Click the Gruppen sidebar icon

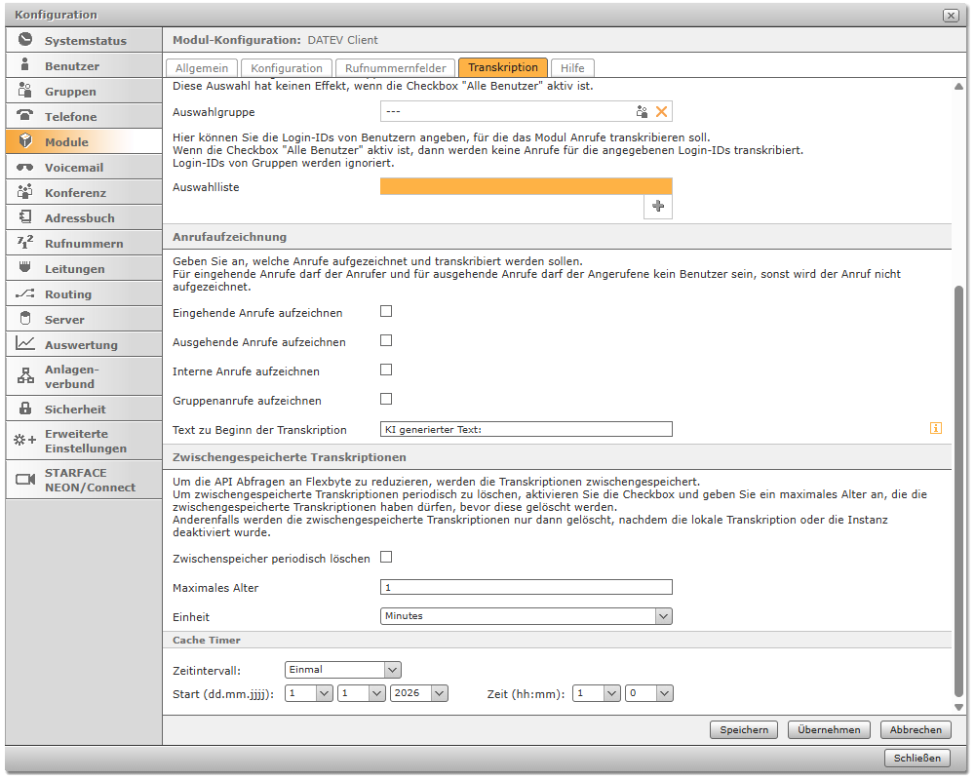[x=25, y=91]
